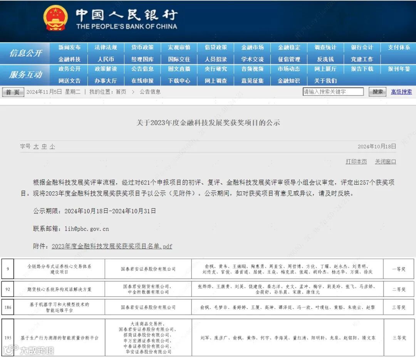Screen dimensions: 416x358
Task: Click the 关闭窗口 close window link
Action: tap(385, 162)
